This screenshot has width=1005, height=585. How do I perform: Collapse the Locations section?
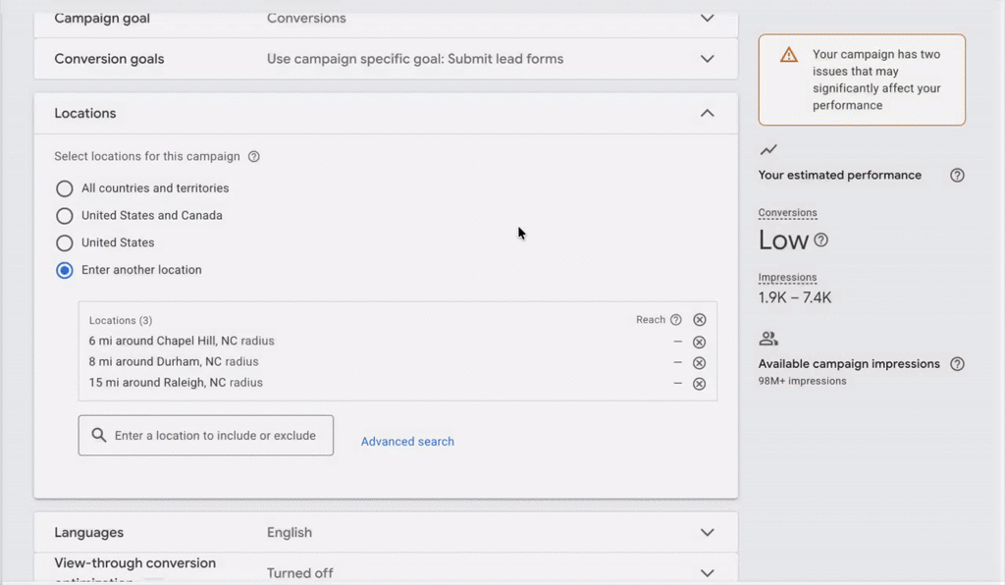pyautogui.click(x=707, y=114)
